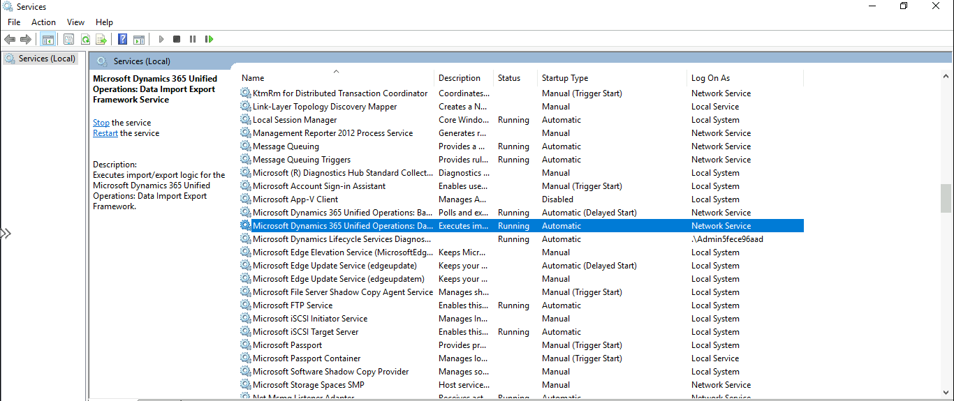Select Microsoft Edge Elevation Service name
The height and width of the screenshot is (401, 954).
343,252
